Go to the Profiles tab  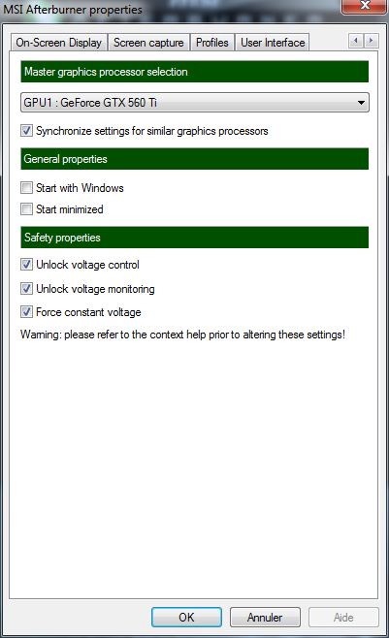[x=212, y=43]
